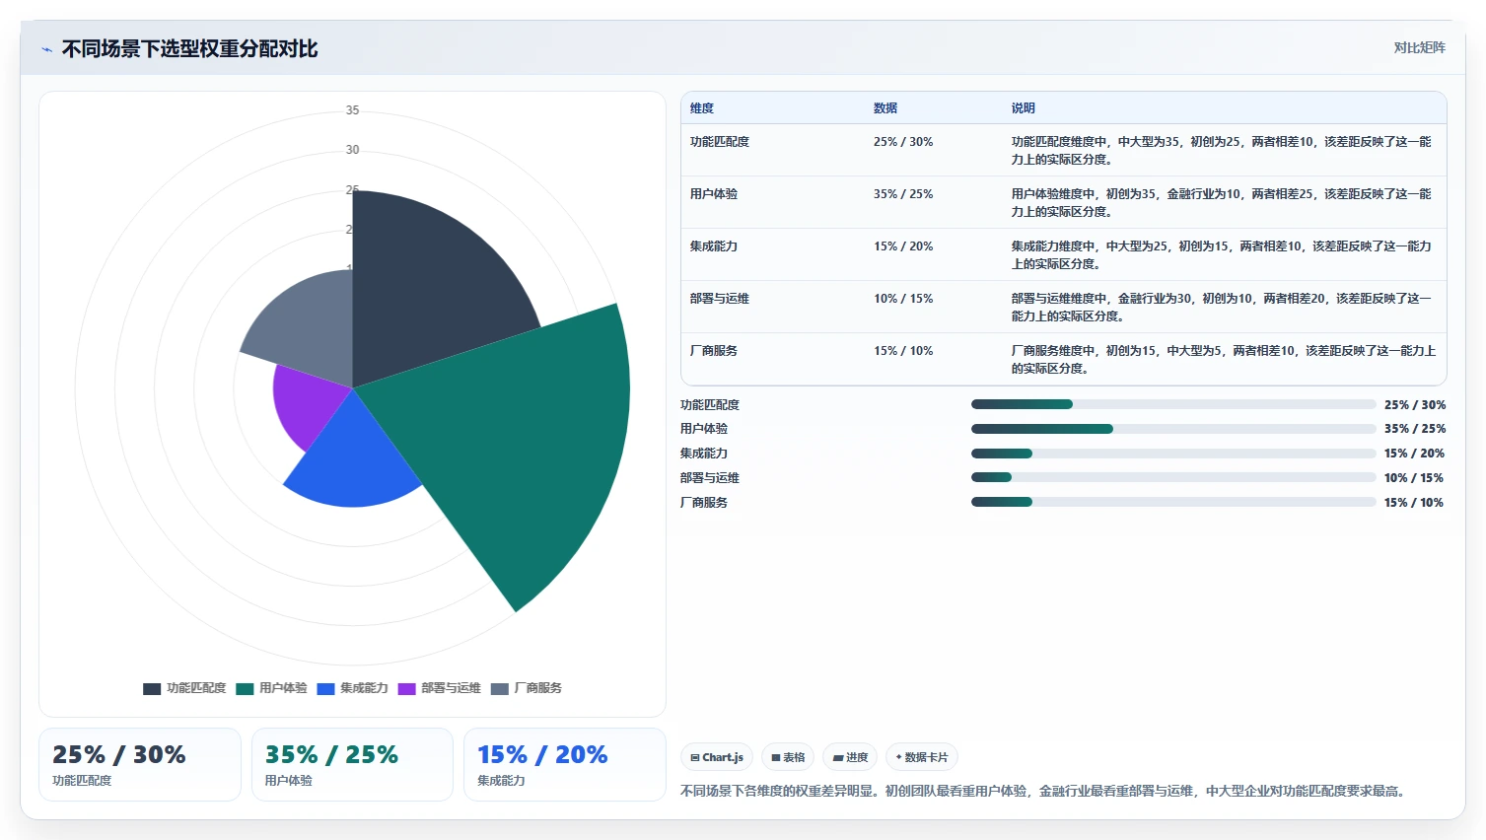Click the 不同场景下选型权重分配对比 title
1486x840 pixels.
(x=189, y=49)
